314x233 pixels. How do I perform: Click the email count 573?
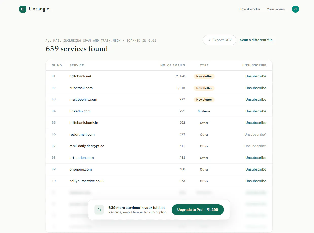coord(182,134)
